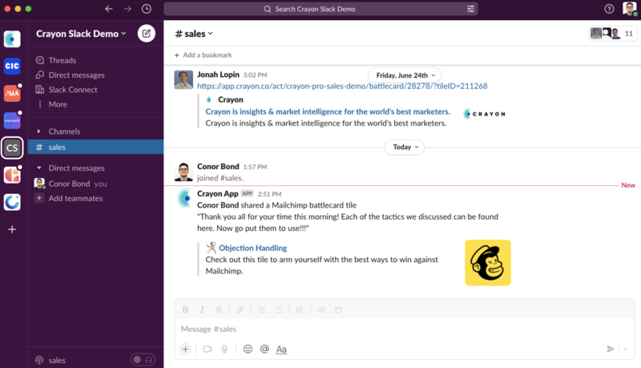
Task: Collapse the Direct messages section
Action: tap(39, 168)
